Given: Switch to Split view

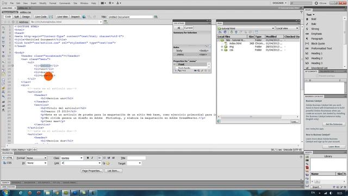Looking at the screenshot, I should point(16,17).
